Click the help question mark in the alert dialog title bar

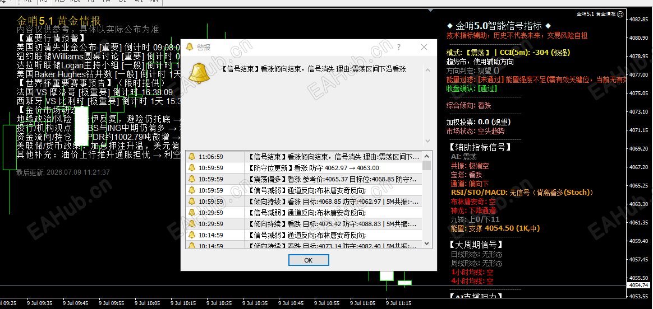(x=399, y=48)
